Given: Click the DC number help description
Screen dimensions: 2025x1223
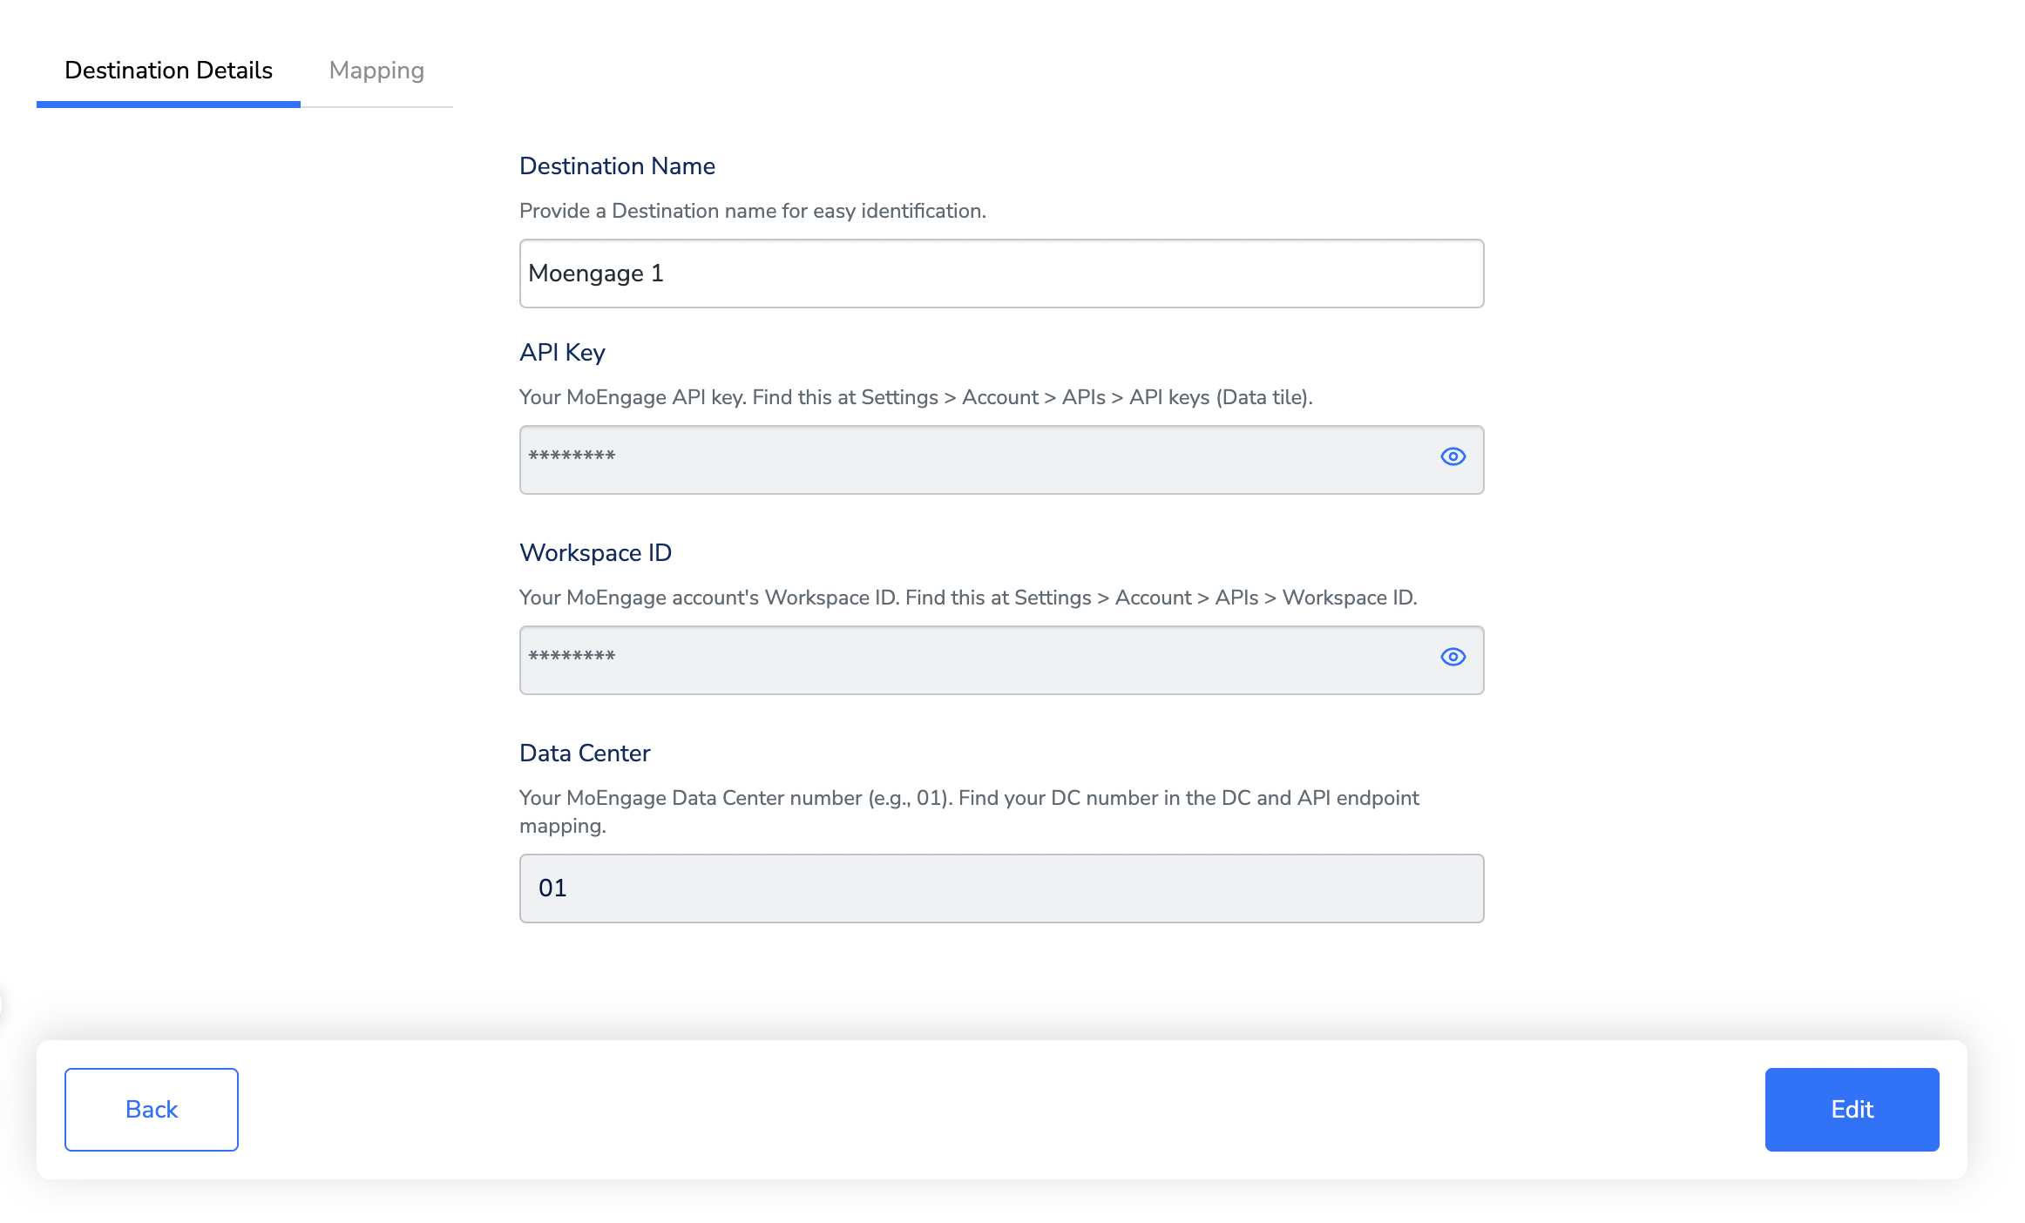Looking at the screenshot, I should (x=967, y=798).
